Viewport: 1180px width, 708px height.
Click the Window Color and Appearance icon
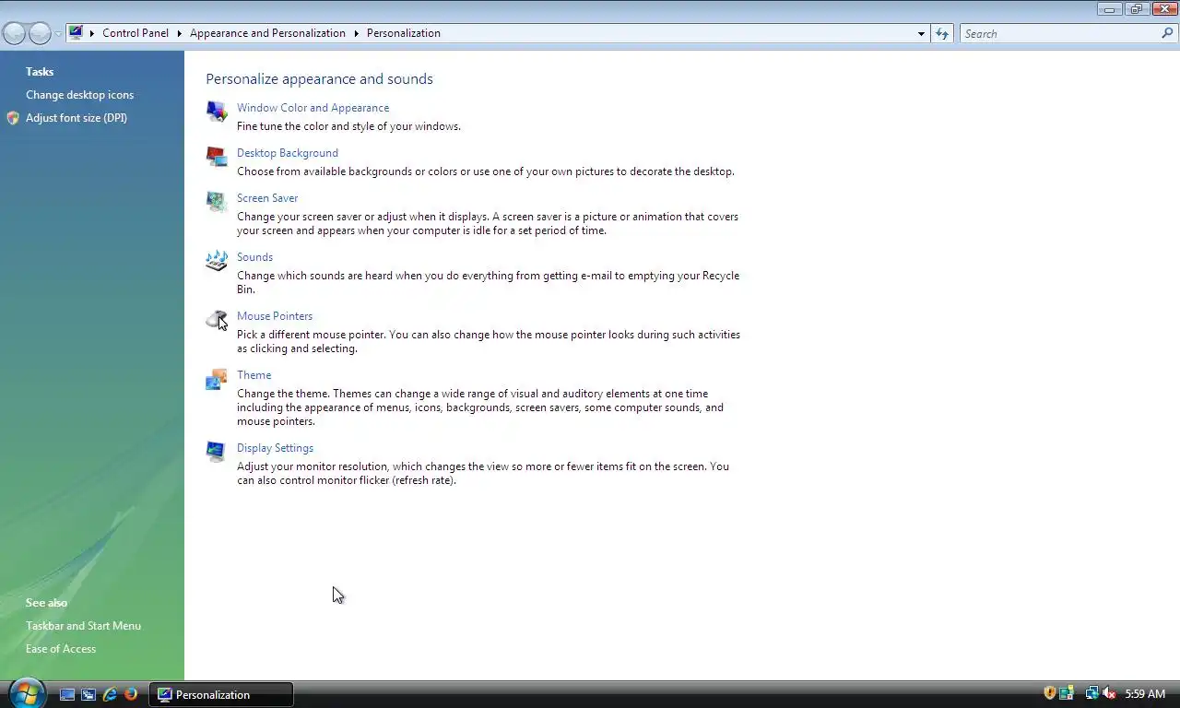pyautogui.click(x=217, y=112)
